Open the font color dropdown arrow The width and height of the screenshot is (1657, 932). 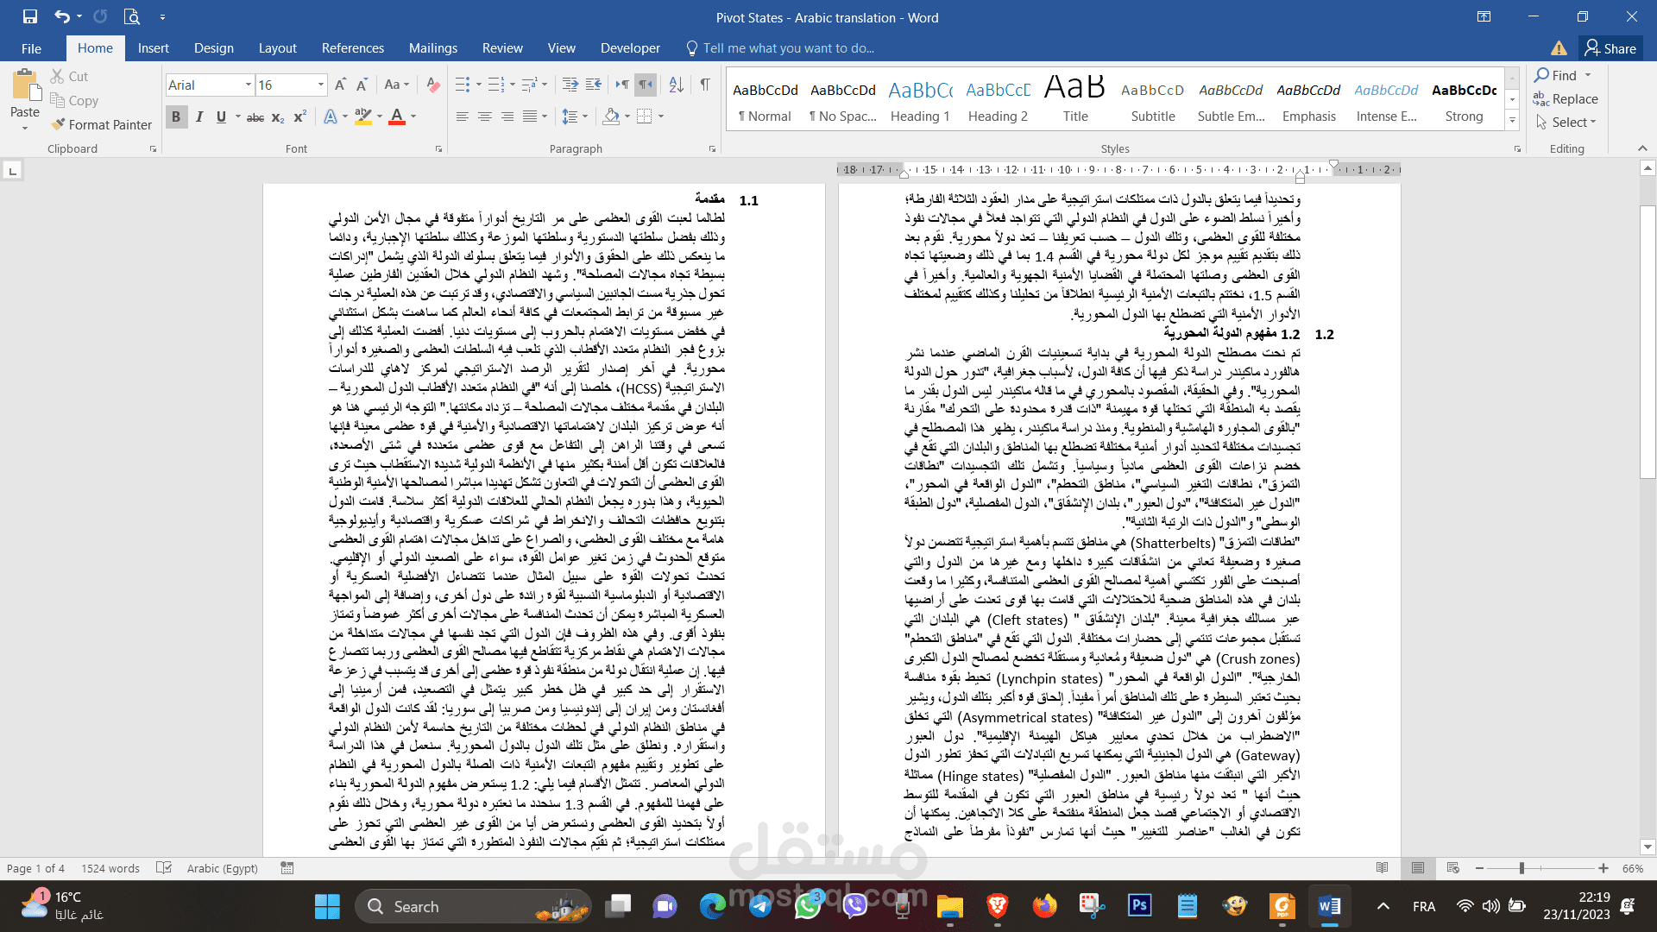point(413,116)
